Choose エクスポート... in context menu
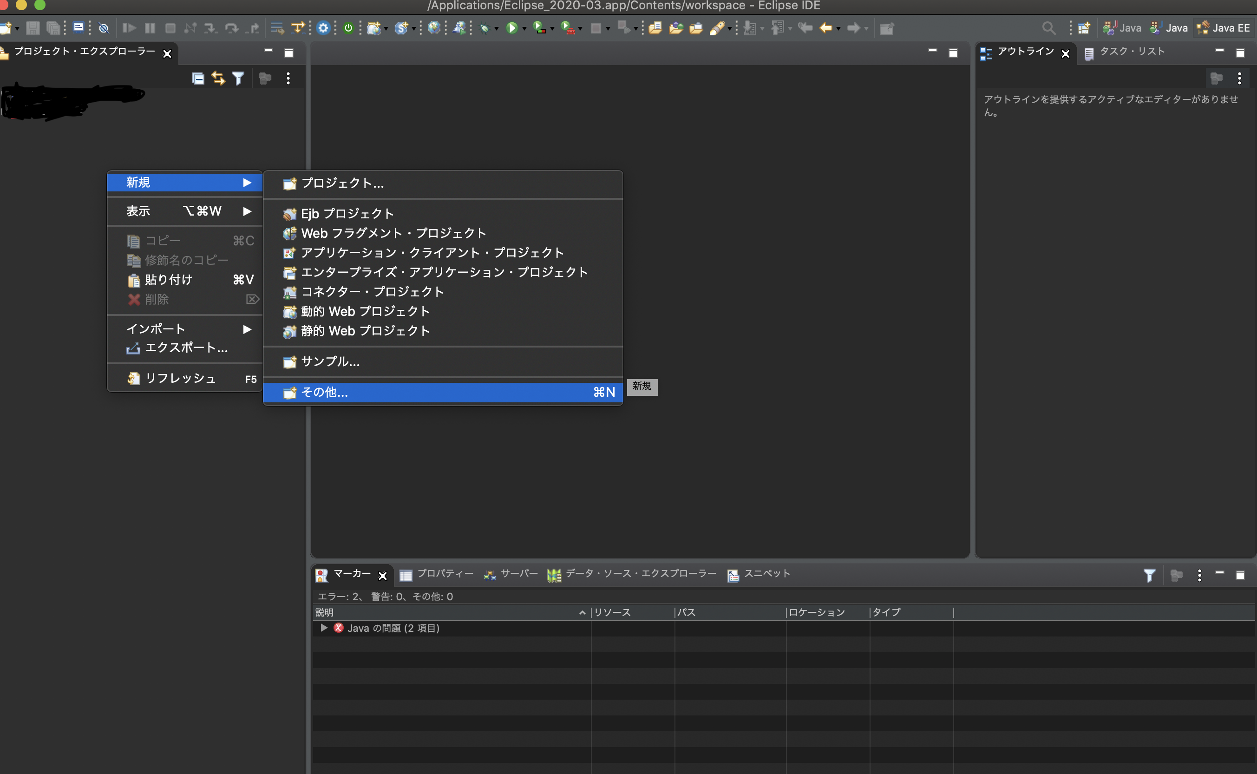The height and width of the screenshot is (774, 1257). click(x=185, y=348)
